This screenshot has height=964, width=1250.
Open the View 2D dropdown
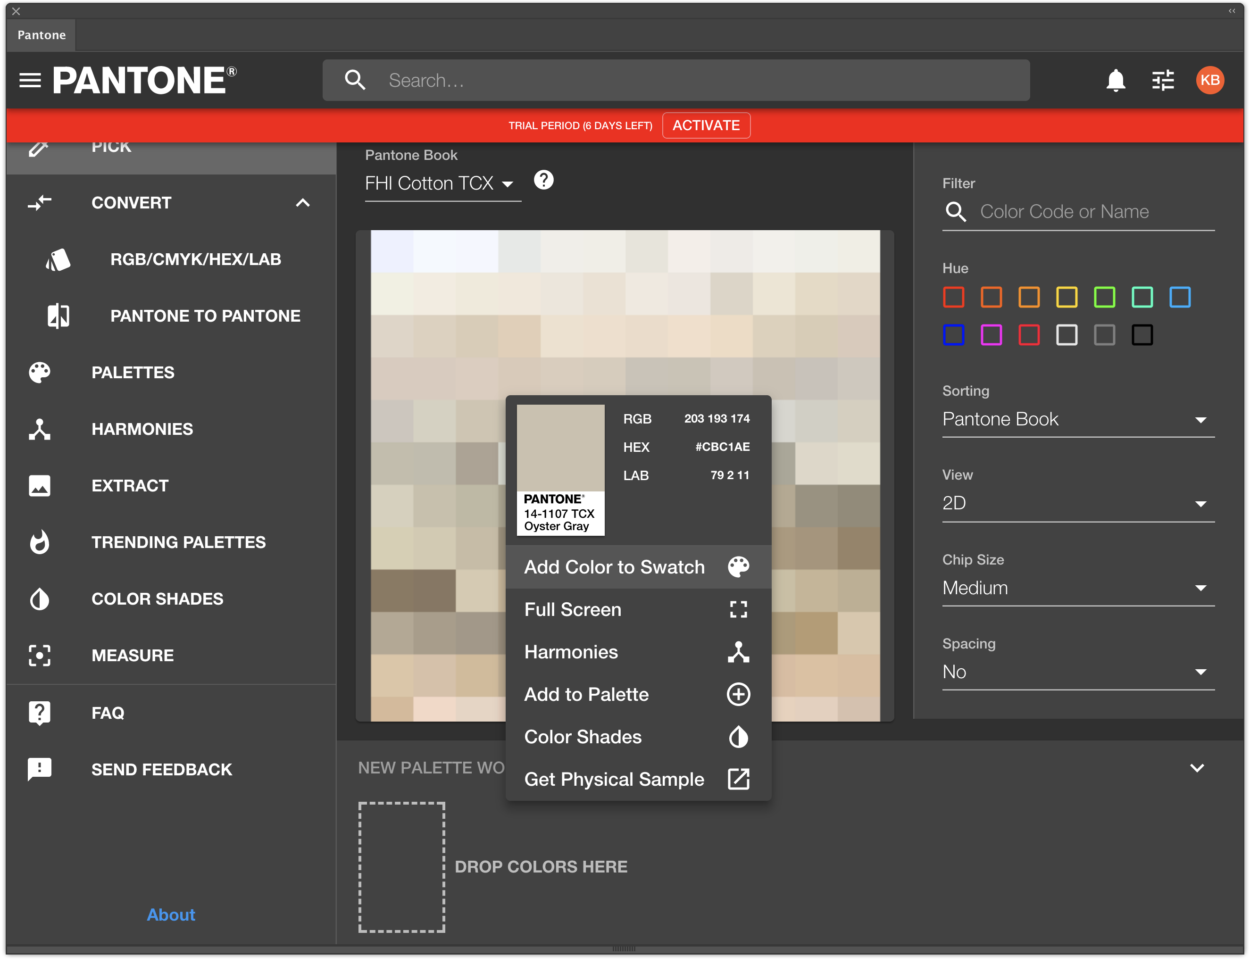click(x=1078, y=504)
